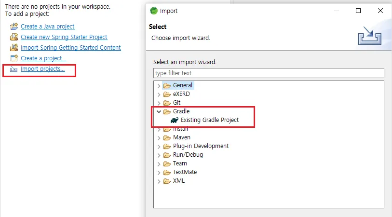The height and width of the screenshot is (217, 392).
Task: Close the Import dialog
Action: (380, 11)
